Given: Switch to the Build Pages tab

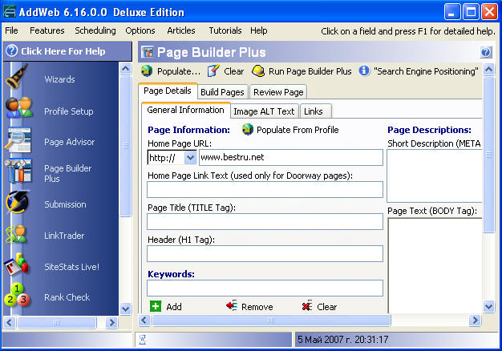Looking at the screenshot, I should click(x=222, y=92).
